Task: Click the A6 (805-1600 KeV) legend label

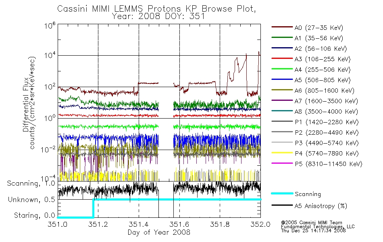Action: 325,91
